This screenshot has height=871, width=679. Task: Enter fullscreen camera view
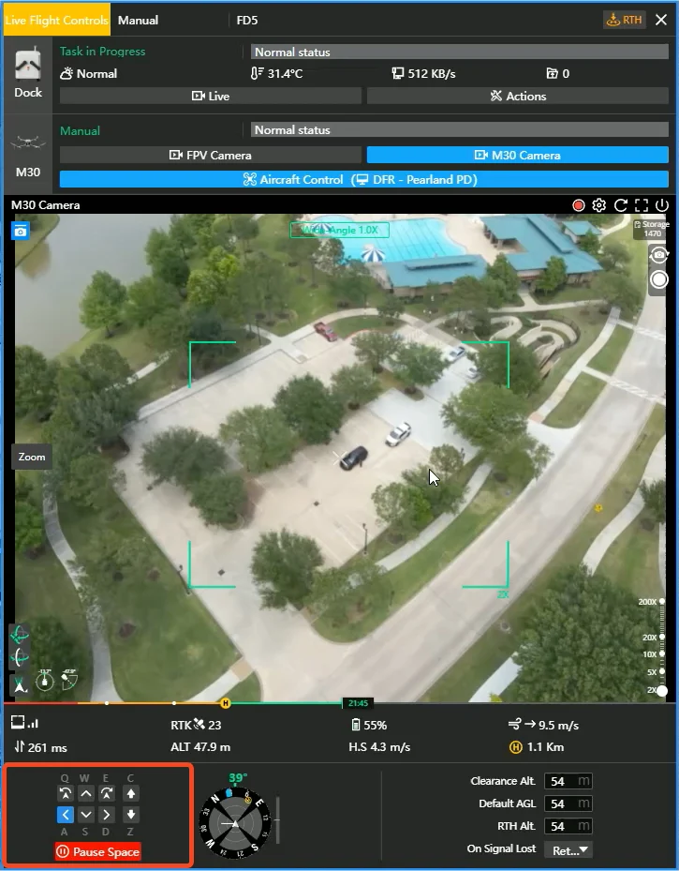tap(642, 205)
